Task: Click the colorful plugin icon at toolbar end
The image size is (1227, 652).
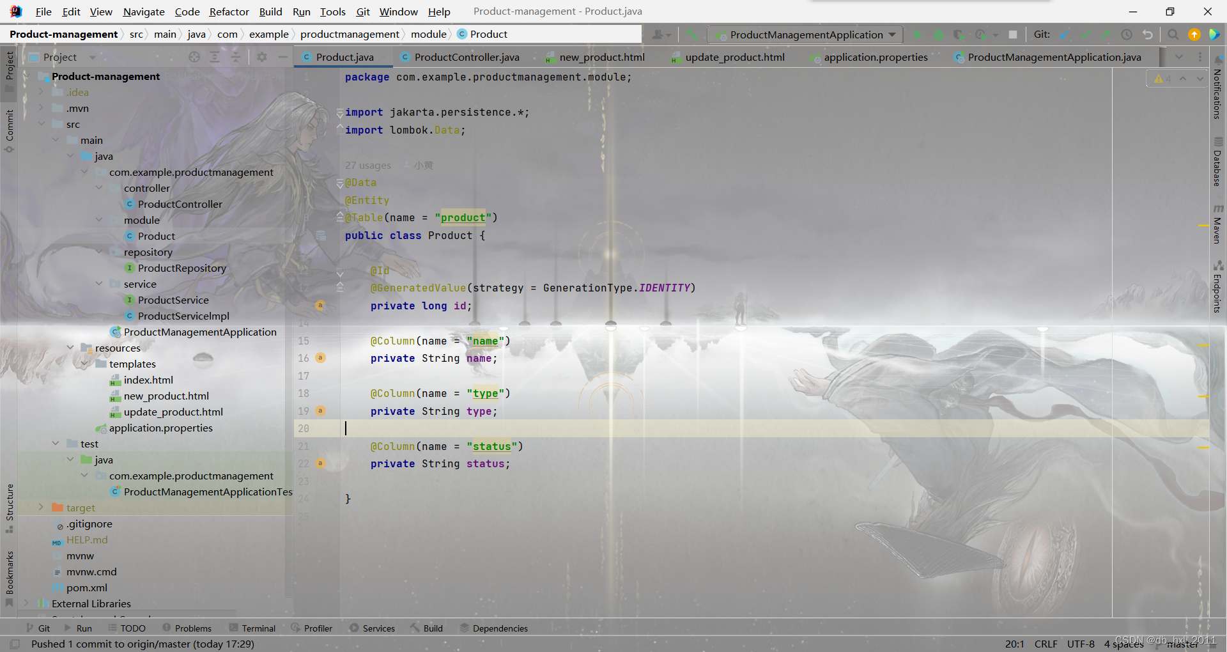Action: click(x=1215, y=35)
